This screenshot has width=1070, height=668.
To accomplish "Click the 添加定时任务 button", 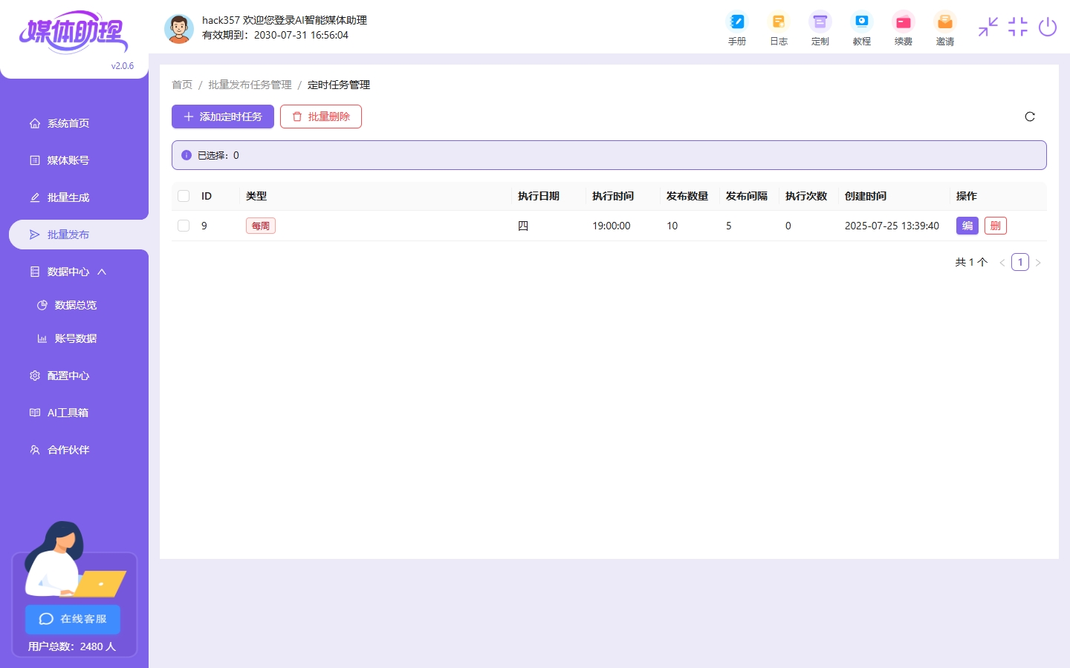I will tap(223, 117).
